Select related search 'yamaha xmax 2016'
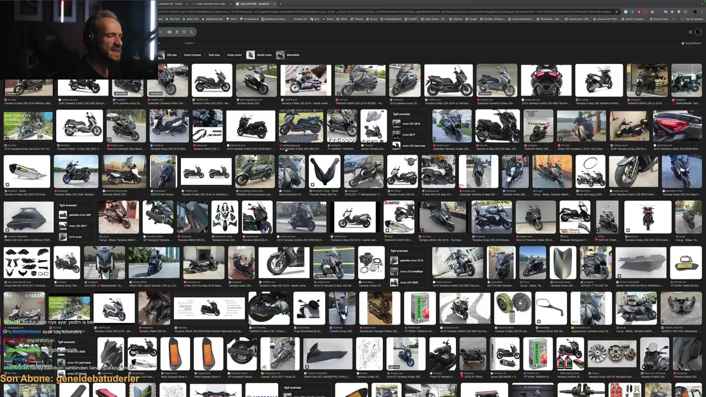Image resolution: width=706 pixels, height=397 pixels. click(x=408, y=260)
